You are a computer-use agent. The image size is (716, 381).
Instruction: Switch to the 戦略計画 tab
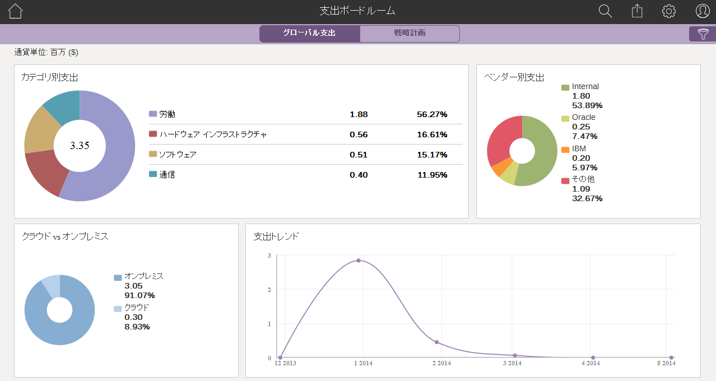coord(410,33)
